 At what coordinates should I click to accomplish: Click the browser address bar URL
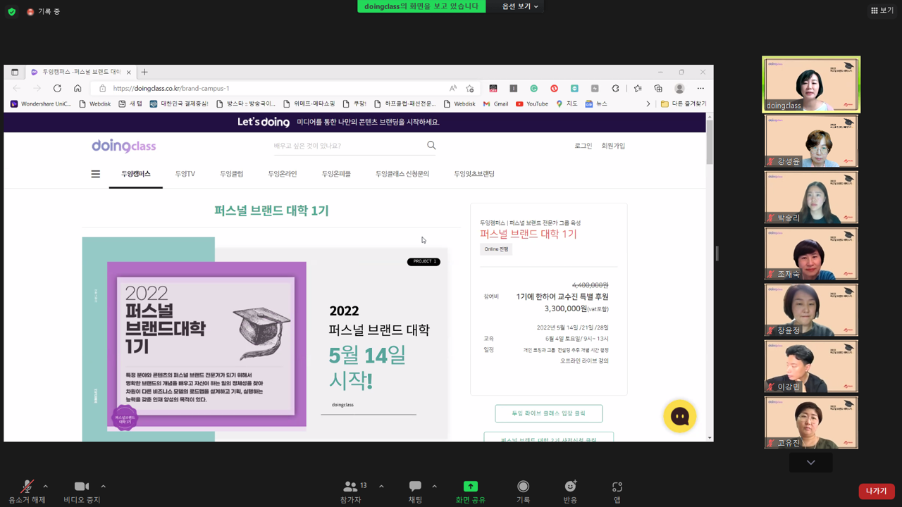[171, 89]
